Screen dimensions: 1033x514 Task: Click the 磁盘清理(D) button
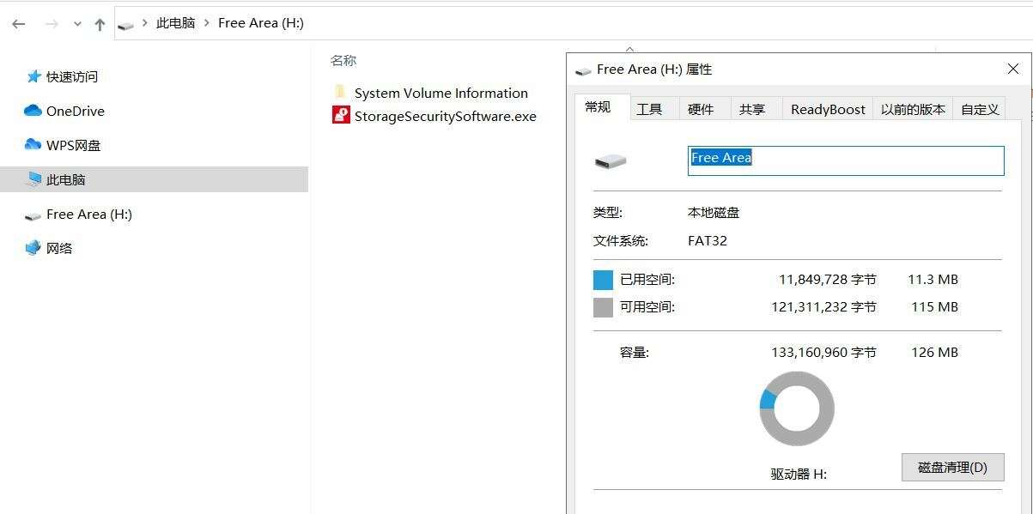pos(952,467)
